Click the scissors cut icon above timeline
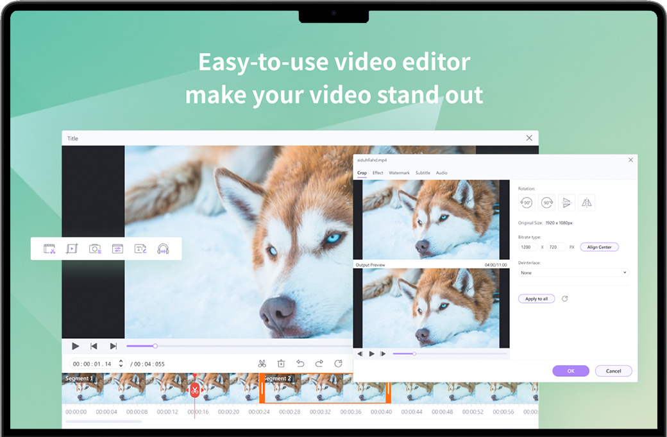The height and width of the screenshot is (437, 667). coord(262,364)
